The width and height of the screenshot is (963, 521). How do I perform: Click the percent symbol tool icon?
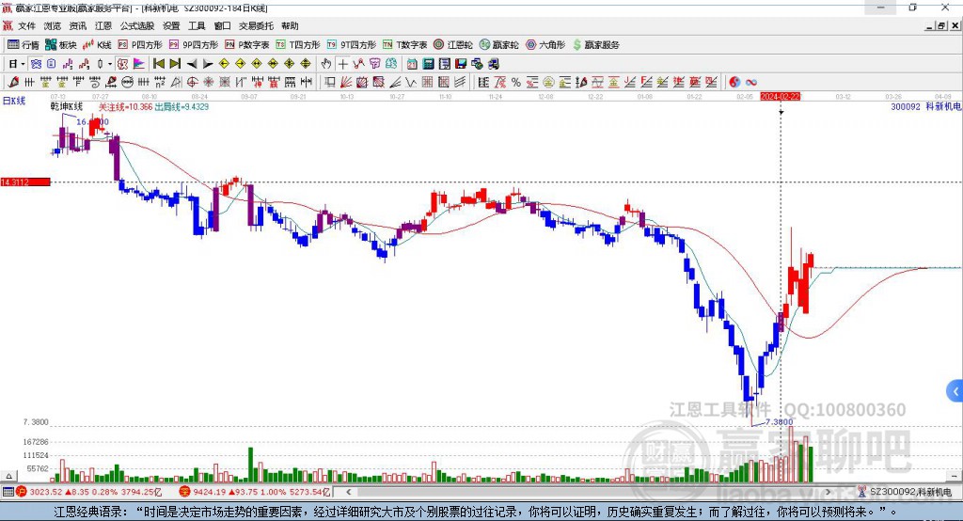516,83
